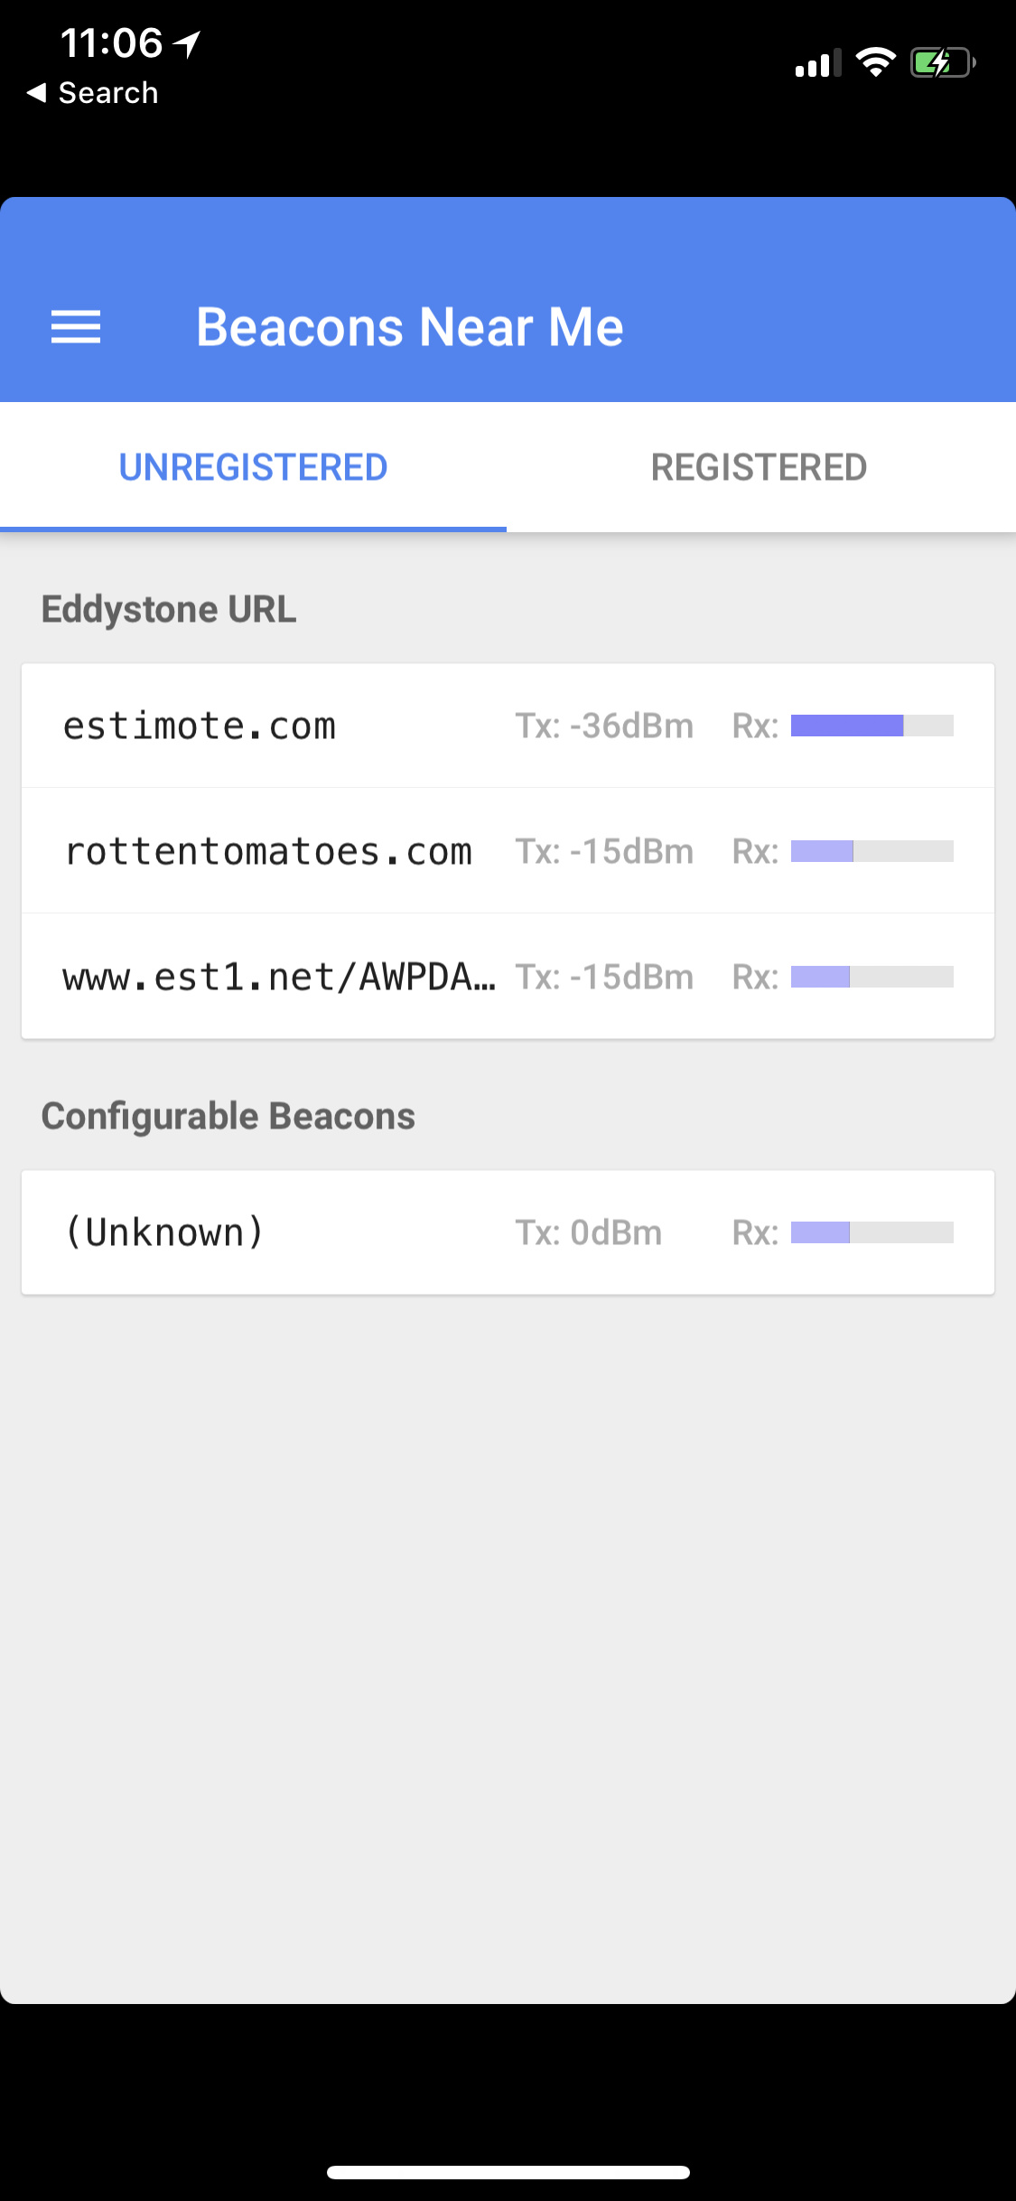Tap the Tx: 0dBm label
The width and height of the screenshot is (1016, 2201).
pyautogui.click(x=588, y=1232)
